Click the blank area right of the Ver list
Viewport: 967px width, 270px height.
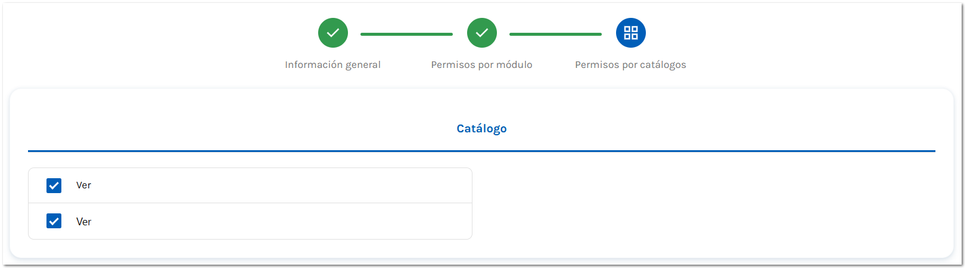(703, 203)
